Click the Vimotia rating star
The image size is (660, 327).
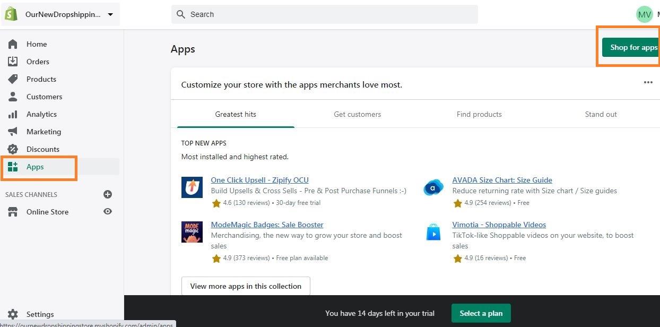457,258
